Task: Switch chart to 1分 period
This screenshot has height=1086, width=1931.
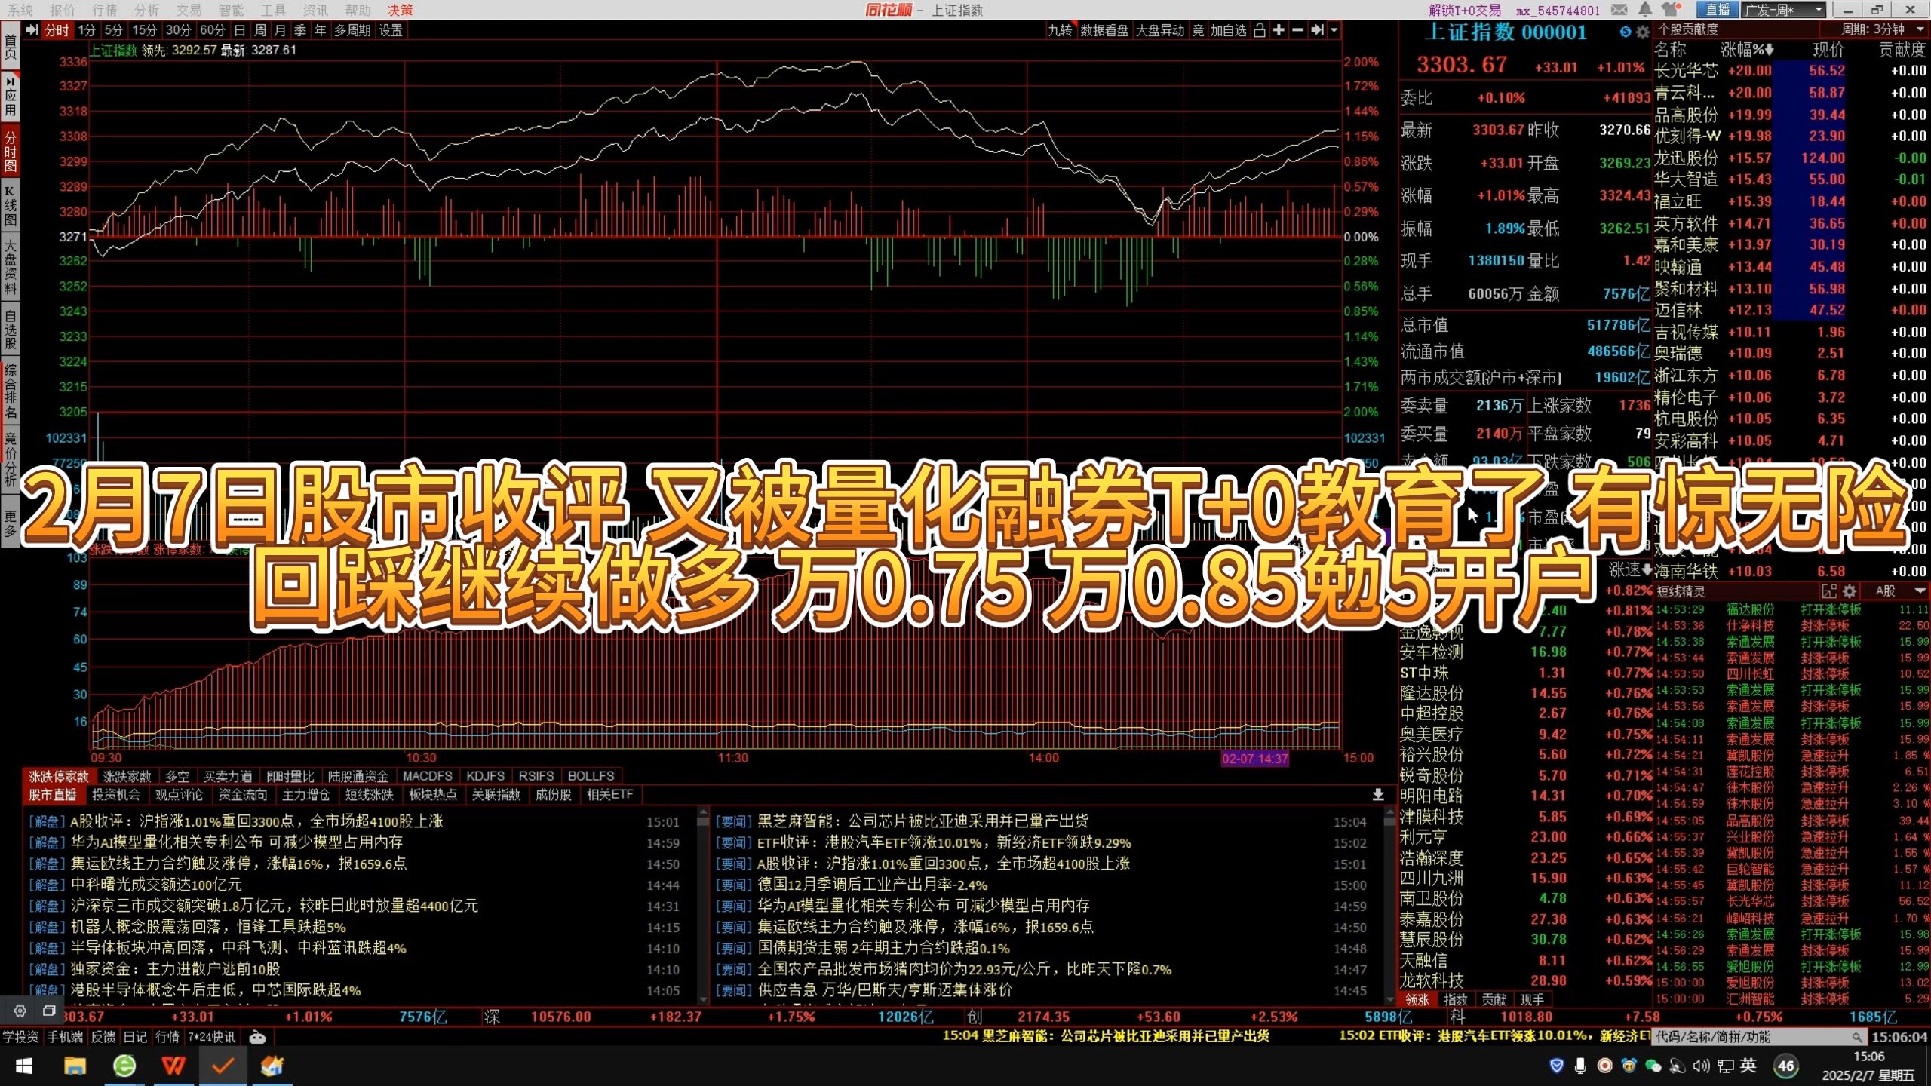Action: click(x=87, y=30)
